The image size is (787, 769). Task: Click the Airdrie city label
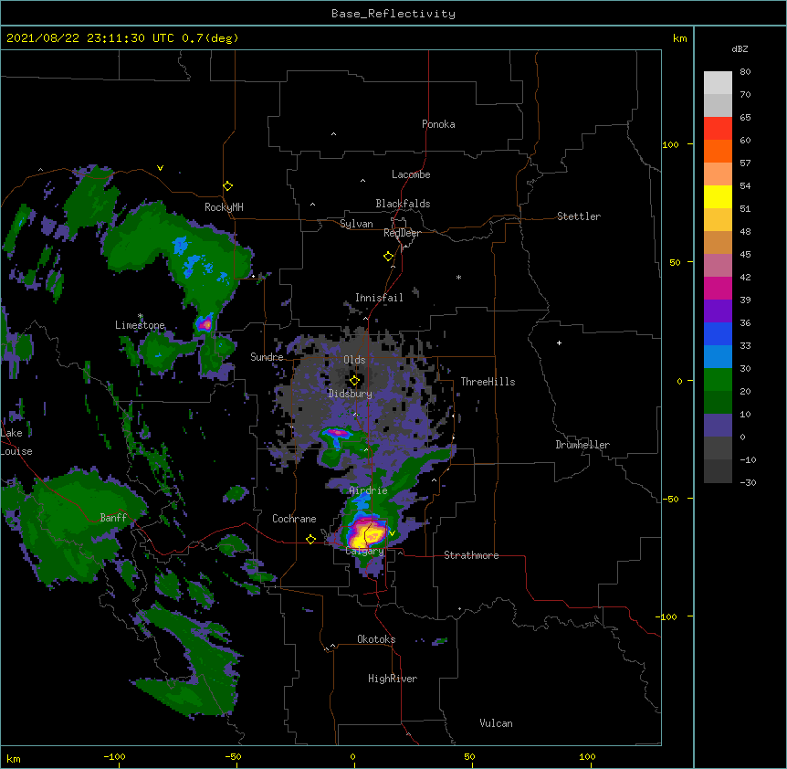click(x=369, y=490)
